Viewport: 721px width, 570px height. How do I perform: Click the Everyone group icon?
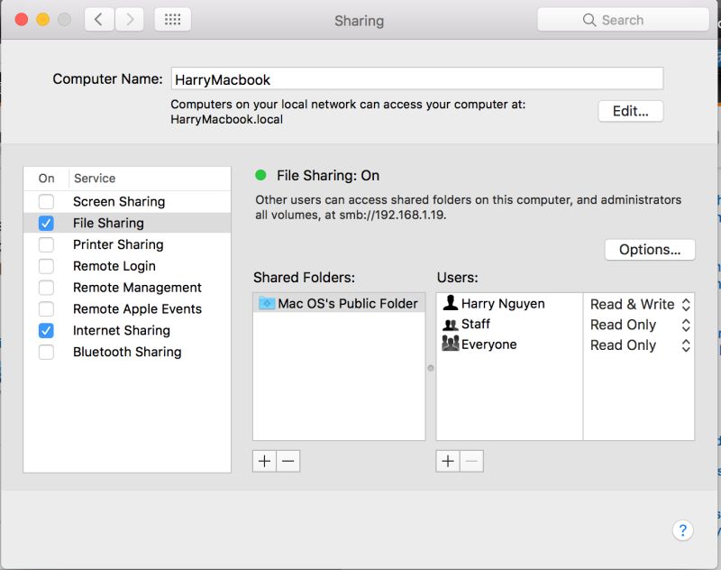pos(450,344)
